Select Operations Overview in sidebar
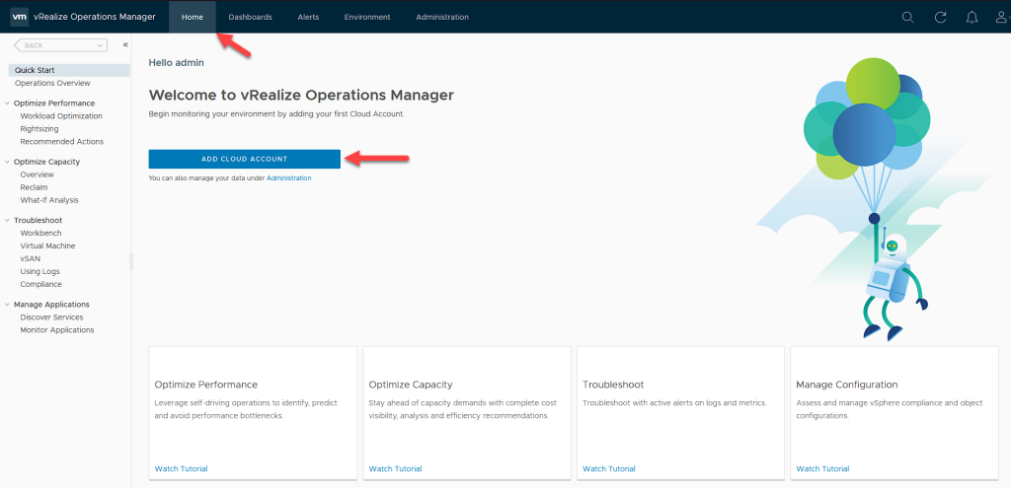Screen dimensions: 1011x488 point(52,83)
